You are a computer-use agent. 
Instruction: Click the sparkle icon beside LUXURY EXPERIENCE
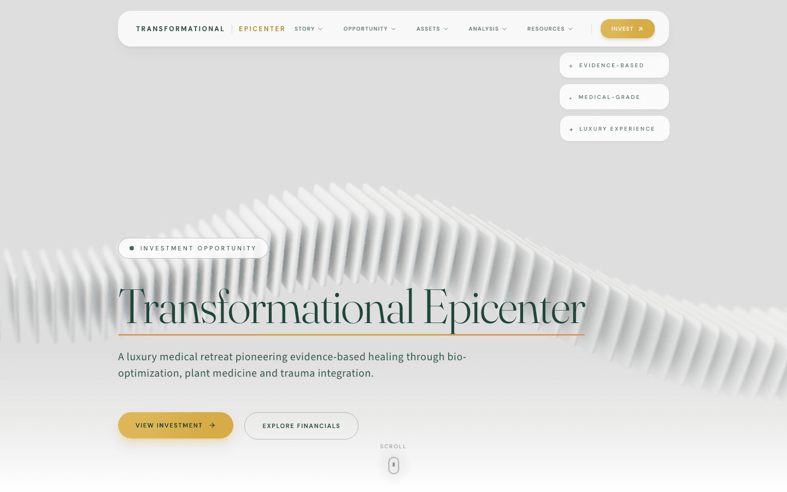pos(571,128)
